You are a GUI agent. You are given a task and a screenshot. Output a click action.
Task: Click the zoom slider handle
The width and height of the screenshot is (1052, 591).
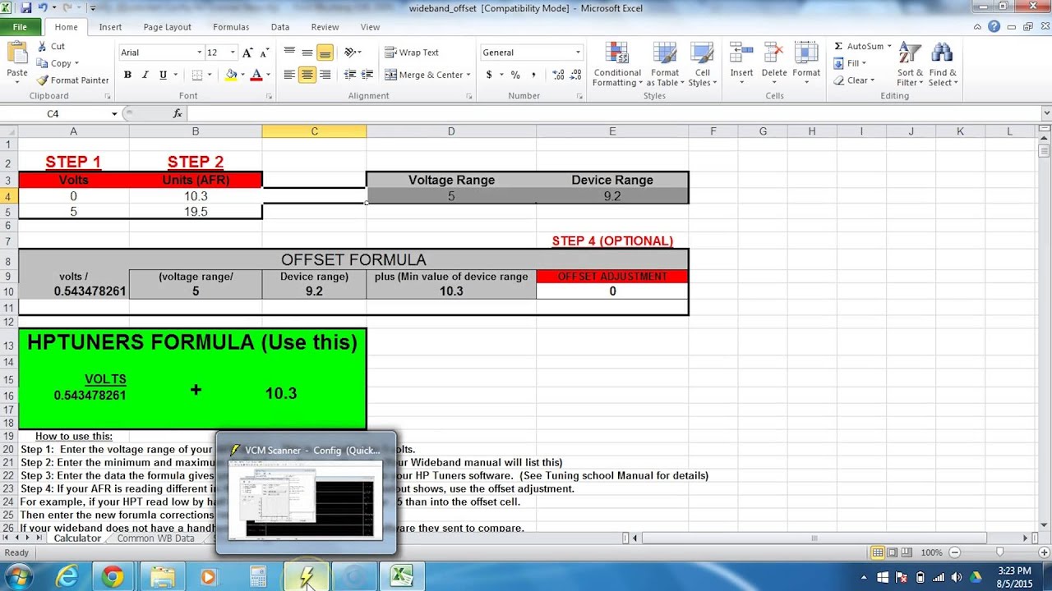point(999,552)
